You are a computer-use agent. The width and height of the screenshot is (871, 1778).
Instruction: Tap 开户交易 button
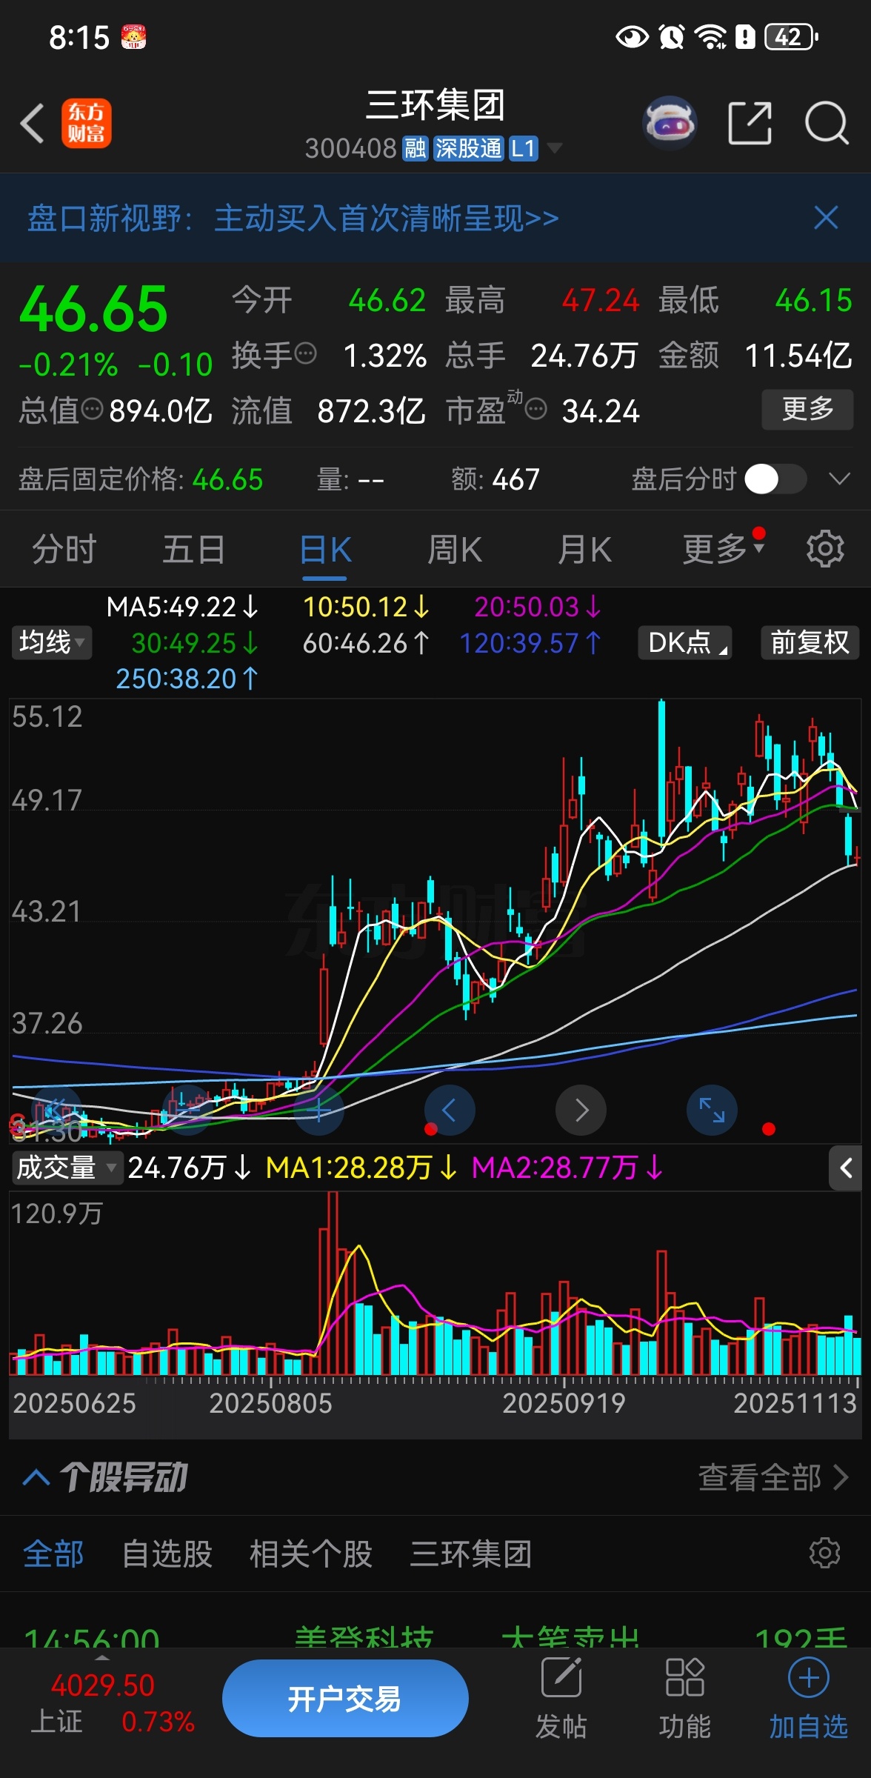tap(345, 1699)
